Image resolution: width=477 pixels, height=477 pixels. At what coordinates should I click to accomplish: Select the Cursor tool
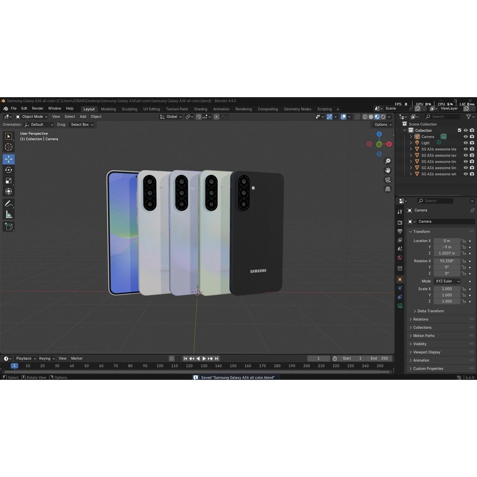[8, 147]
